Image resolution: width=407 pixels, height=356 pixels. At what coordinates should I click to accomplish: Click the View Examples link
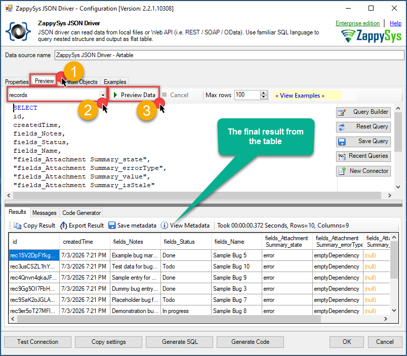300,96
